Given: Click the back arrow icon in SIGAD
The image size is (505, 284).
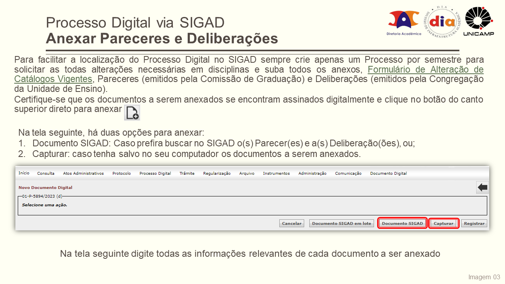Looking at the screenshot, I should 483,188.
